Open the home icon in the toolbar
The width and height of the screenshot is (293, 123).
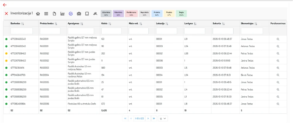click(x=38, y=14)
